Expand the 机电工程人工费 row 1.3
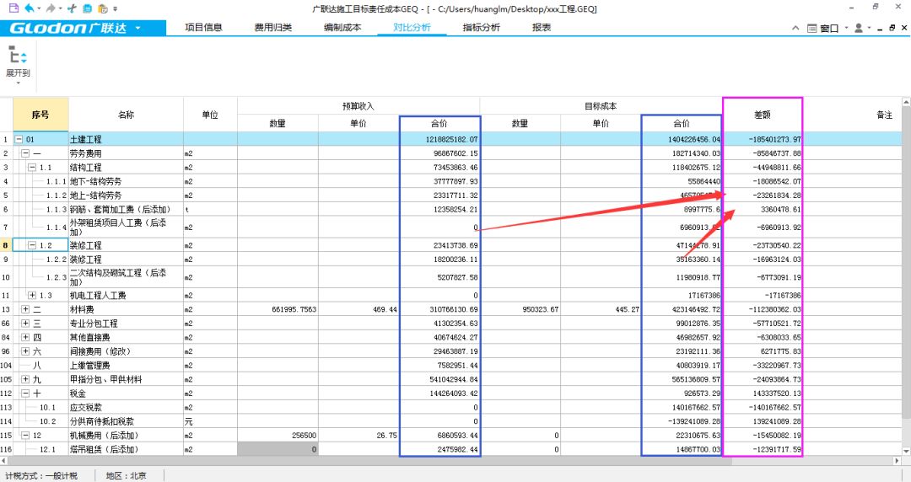The height and width of the screenshot is (482, 911). 32,296
